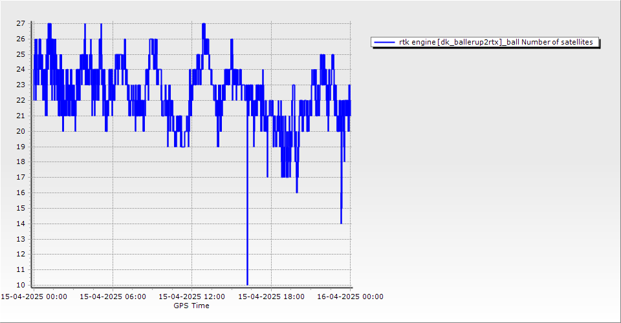Click the y-axis value 12
This screenshot has height=323, width=621.
tap(21, 255)
